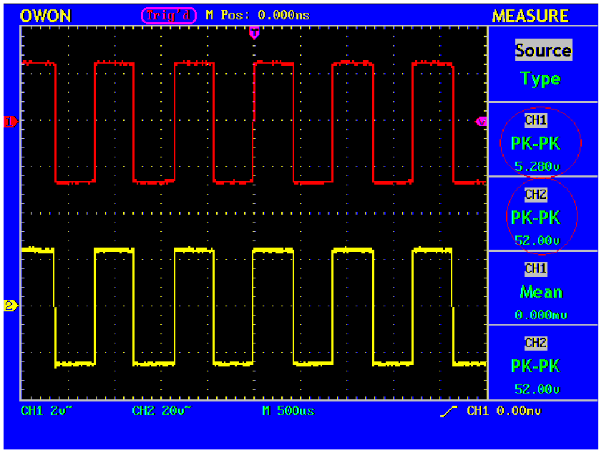Click the Trig'd status indicator
The height and width of the screenshot is (453, 604).
(169, 16)
